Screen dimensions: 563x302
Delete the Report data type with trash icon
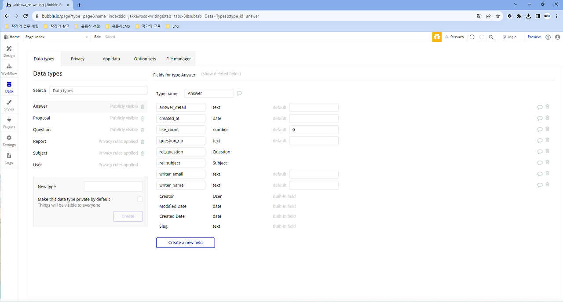pyautogui.click(x=143, y=142)
